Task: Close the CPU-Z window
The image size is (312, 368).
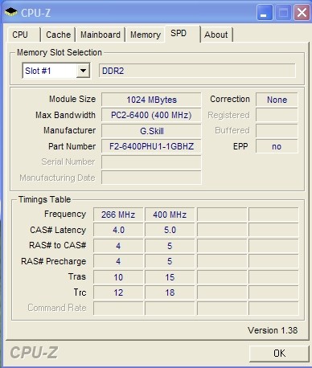Action: [302, 12]
